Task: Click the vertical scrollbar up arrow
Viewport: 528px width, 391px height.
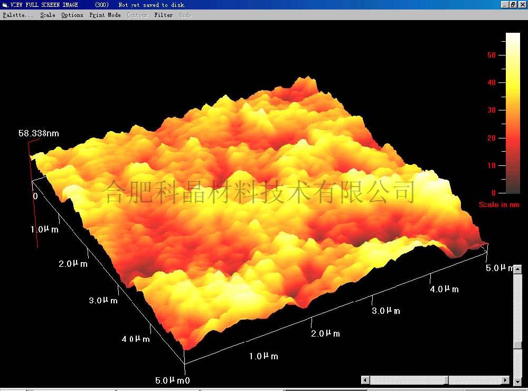Action: point(518,270)
